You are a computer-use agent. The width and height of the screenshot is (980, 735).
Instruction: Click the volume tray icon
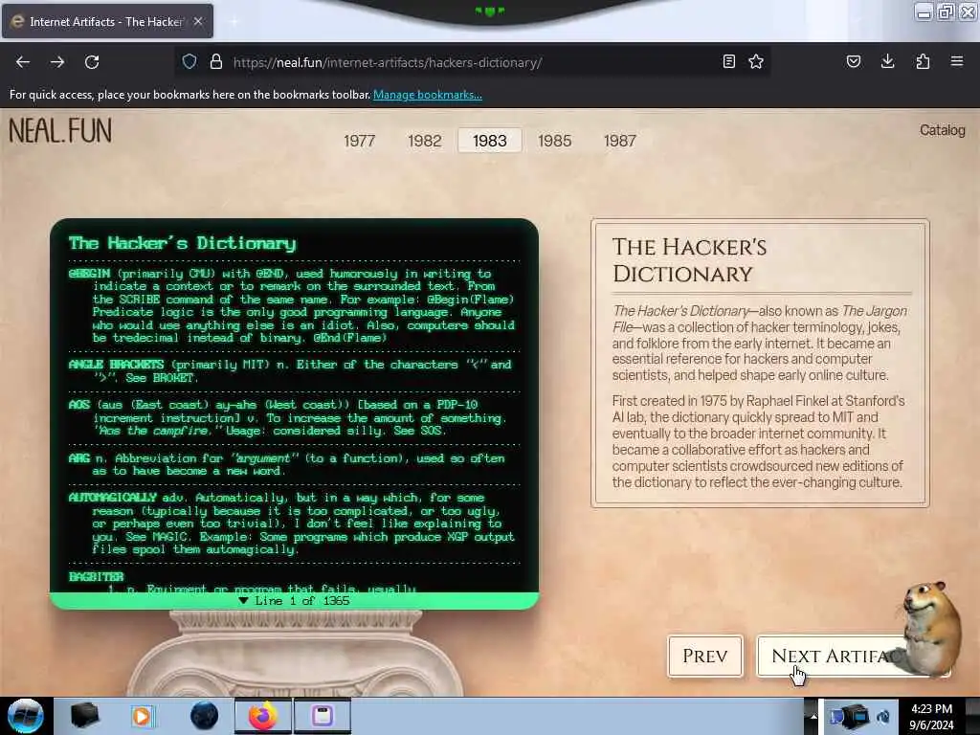tap(883, 716)
